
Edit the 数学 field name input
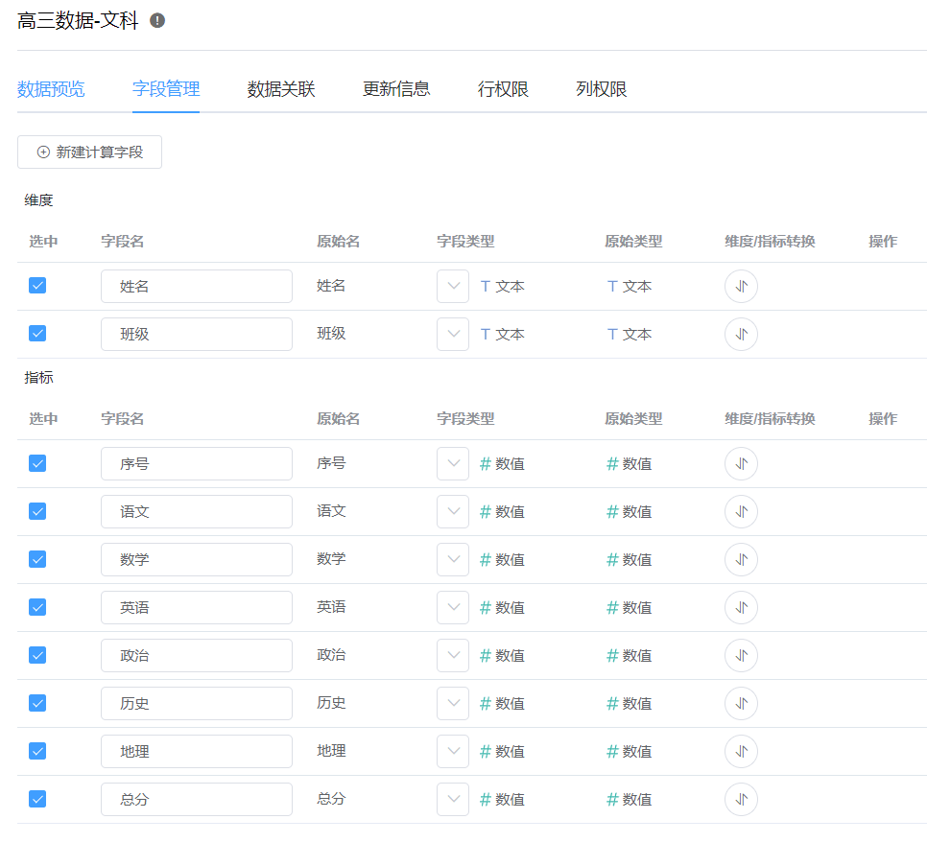pos(197,559)
